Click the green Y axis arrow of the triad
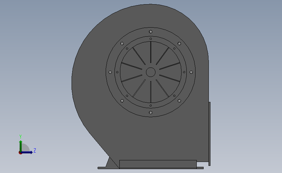282x173 pixels. coord(21,145)
